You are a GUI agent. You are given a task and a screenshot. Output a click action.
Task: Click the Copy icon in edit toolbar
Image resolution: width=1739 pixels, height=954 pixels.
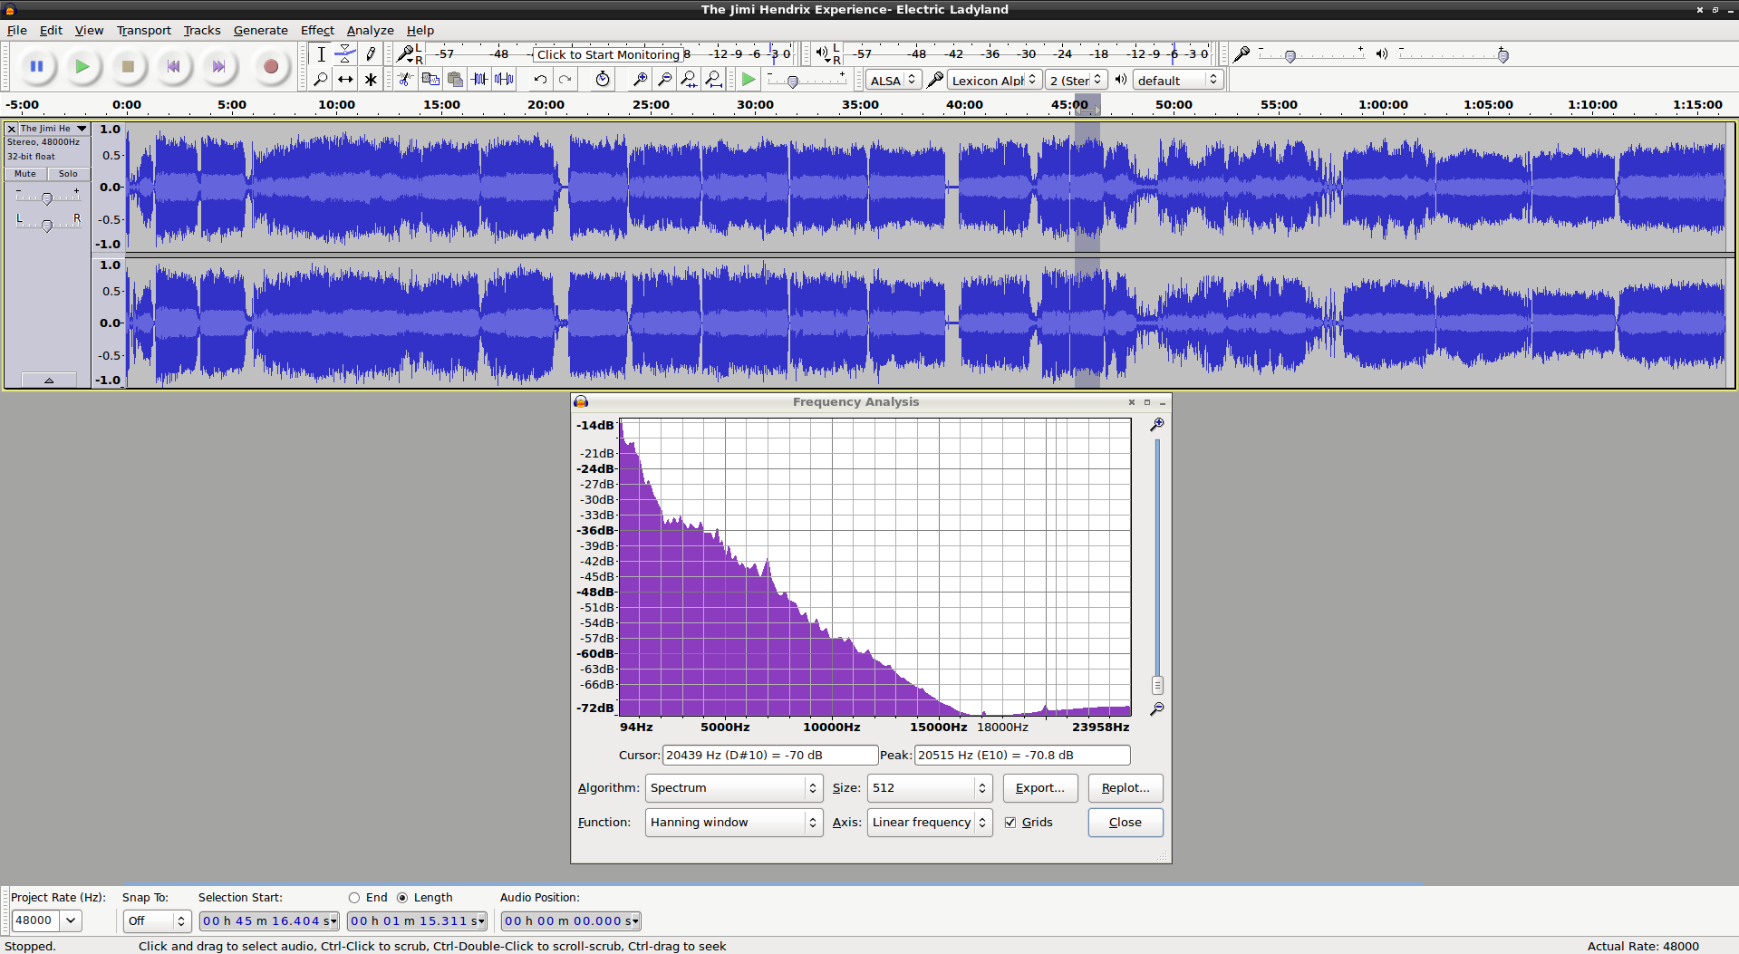[x=430, y=80]
